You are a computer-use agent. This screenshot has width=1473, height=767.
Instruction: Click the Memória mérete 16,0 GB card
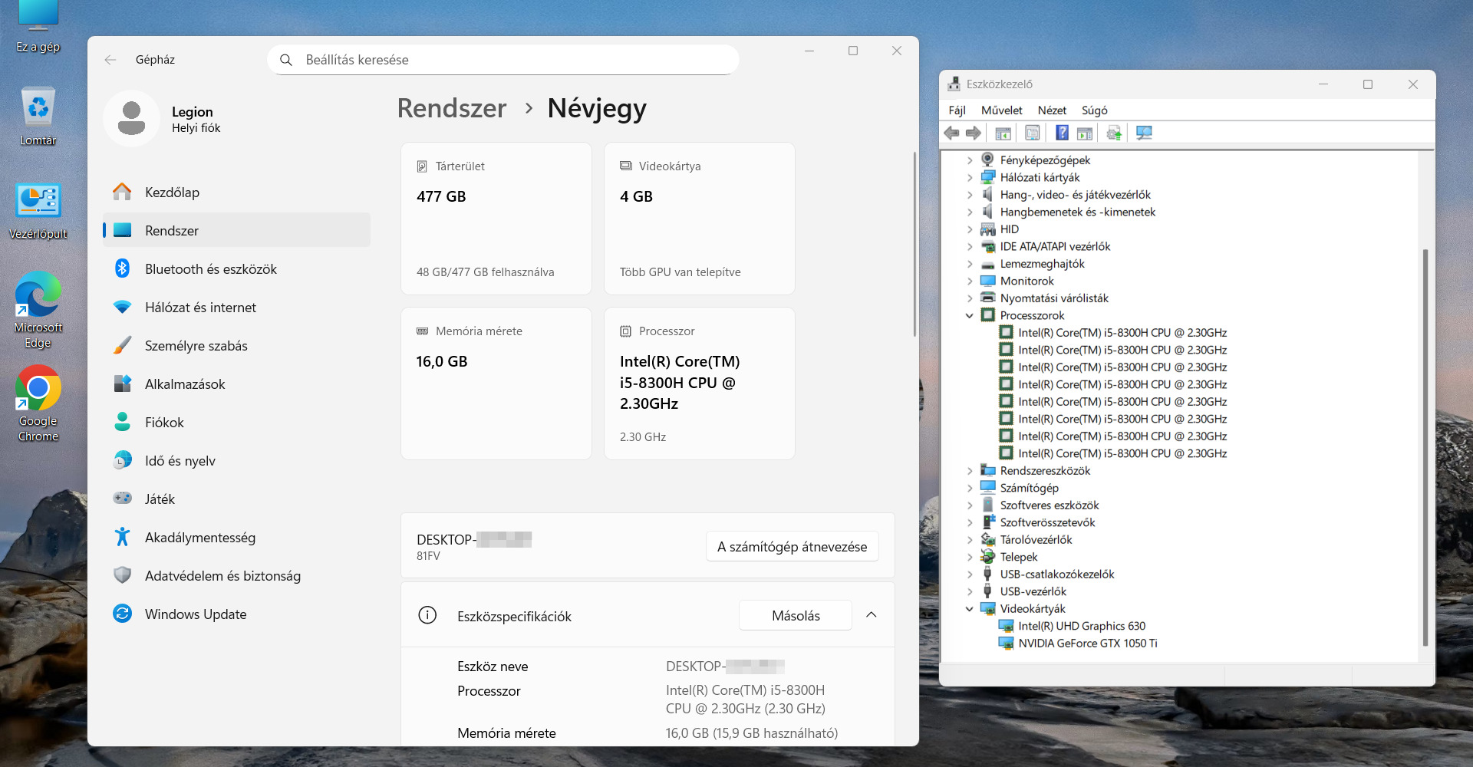click(496, 383)
